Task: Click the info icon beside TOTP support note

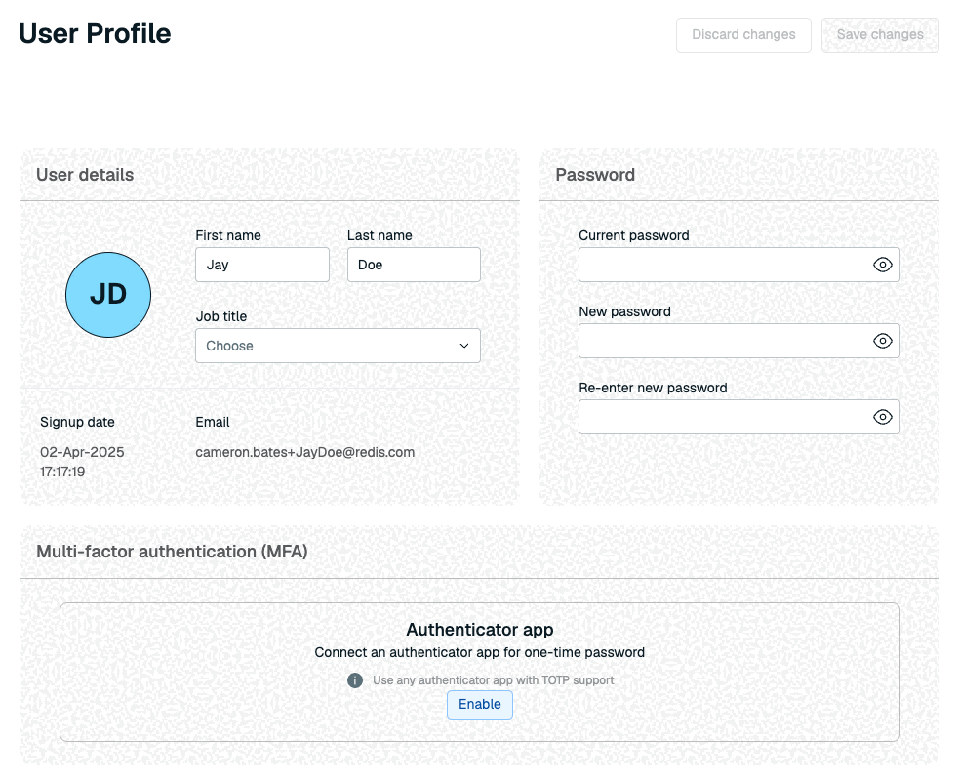Action: pos(355,680)
